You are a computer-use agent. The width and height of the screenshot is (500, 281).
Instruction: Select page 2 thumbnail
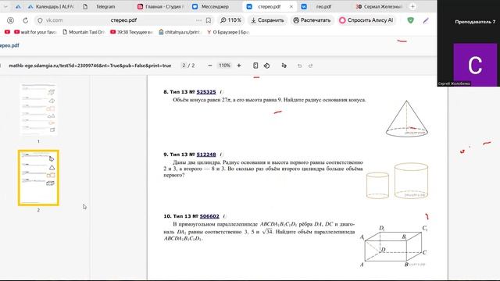(x=38, y=178)
